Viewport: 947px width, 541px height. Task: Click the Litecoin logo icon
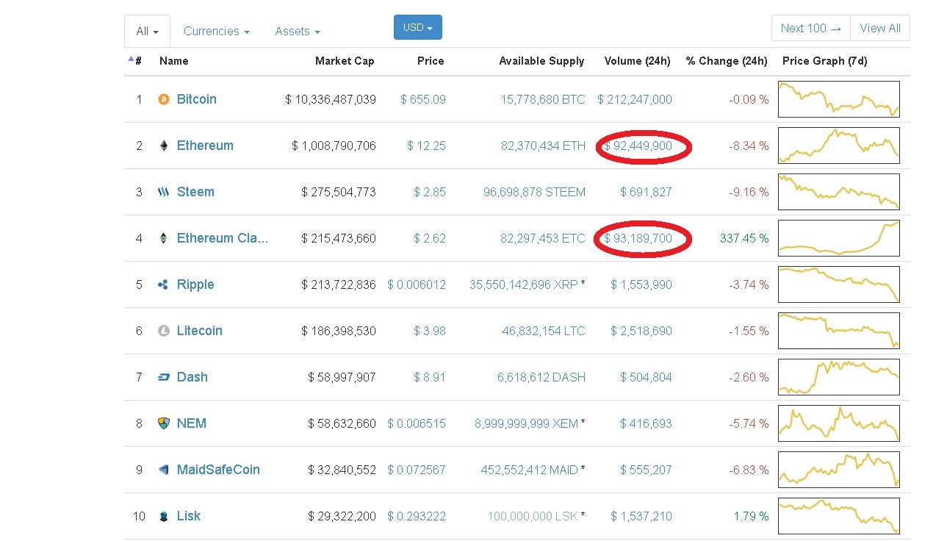tap(164, 331)
